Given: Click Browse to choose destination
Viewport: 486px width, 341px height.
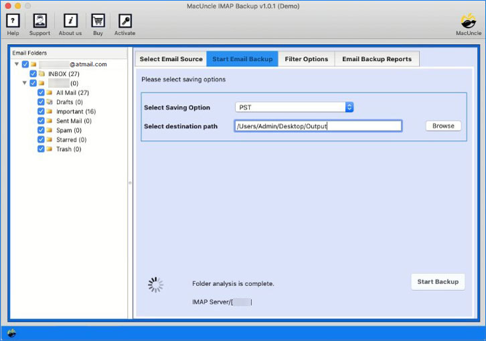Looking at the screenshot, I should [x=443, y=126].
